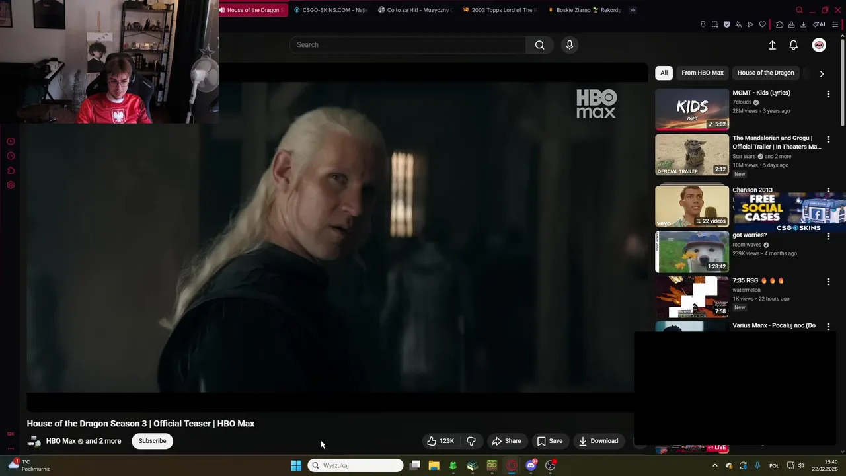Click the Windows taskbar Wyszukaj search box

pos(356,465)
